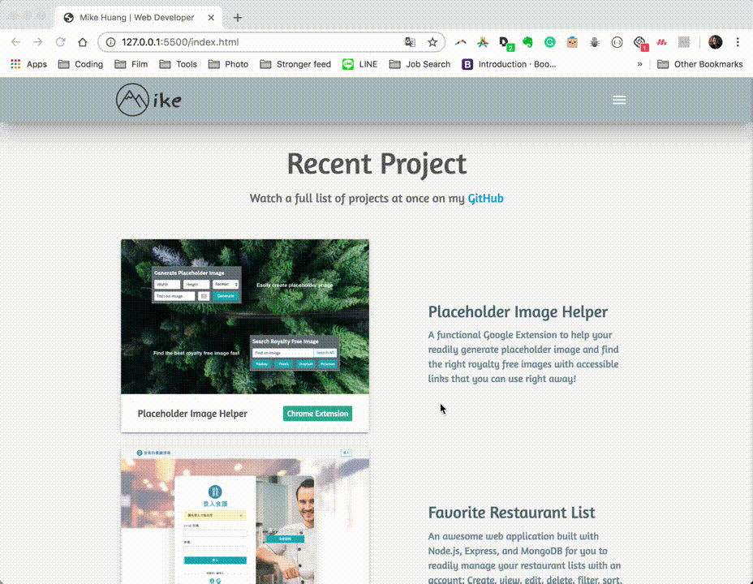This screenshot has height=584, width=753.
Task: Click the circular code brackets extension
Action: pos(617,42)
